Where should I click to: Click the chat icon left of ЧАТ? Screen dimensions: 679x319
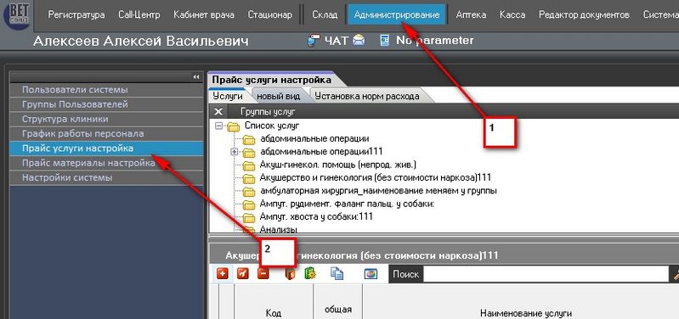coord(314,41)
